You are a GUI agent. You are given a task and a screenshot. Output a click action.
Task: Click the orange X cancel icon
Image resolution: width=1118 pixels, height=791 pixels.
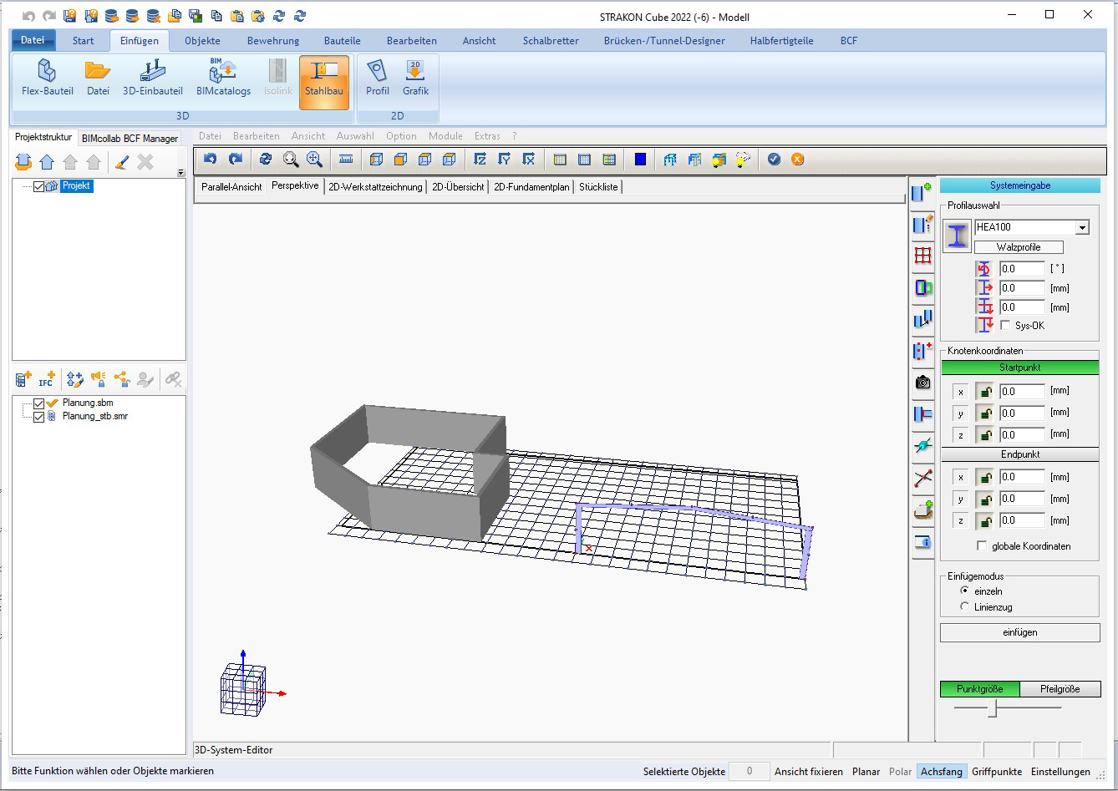click(798, 160)
